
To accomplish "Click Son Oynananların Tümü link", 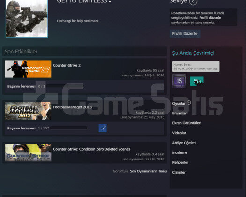I will click(149, 171).
